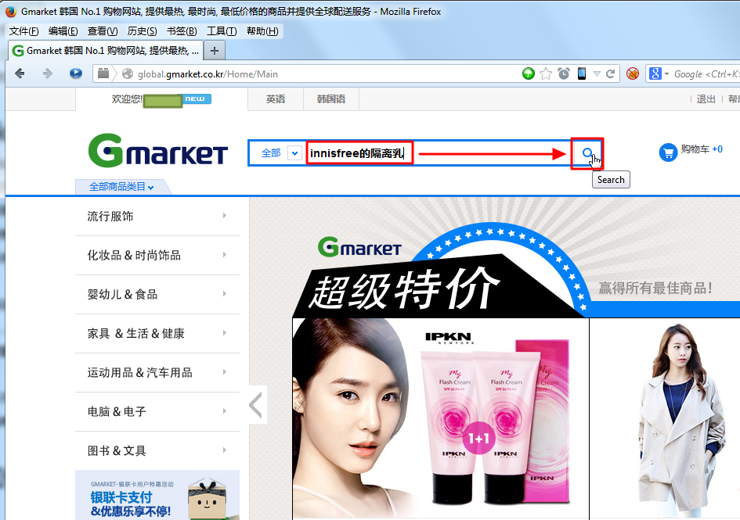Click the 超级特价 banner headline

(x=404, y=288)
